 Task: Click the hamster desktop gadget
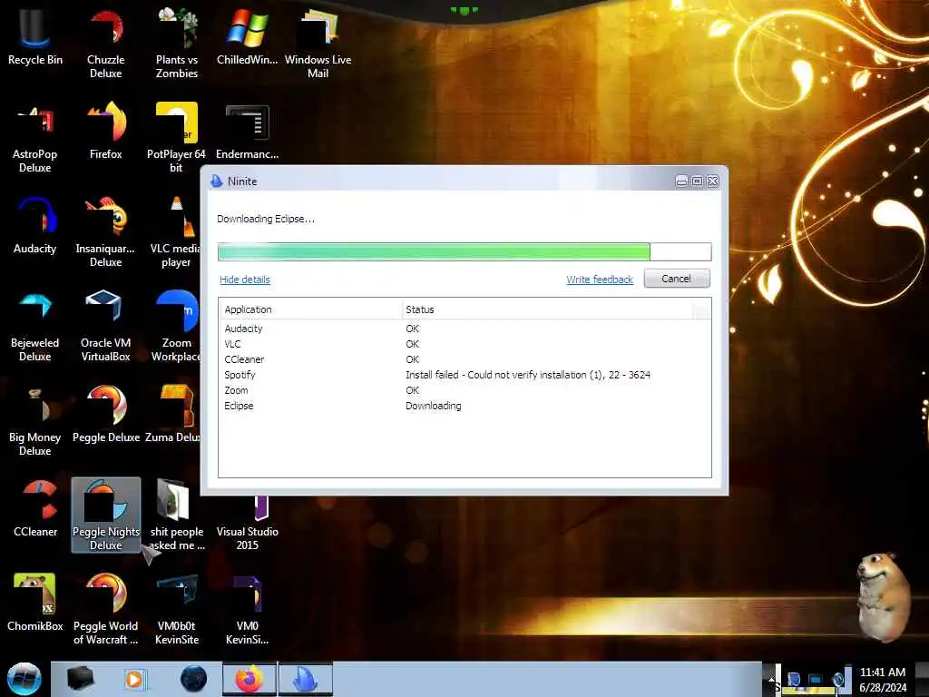(x=884, y=596)
